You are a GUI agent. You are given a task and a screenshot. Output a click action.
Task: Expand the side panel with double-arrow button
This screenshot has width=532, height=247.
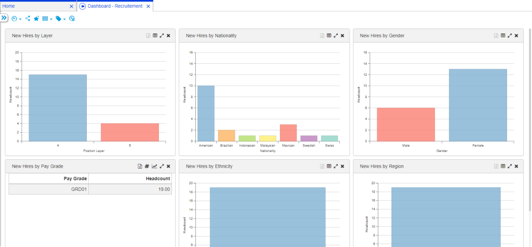4,18
